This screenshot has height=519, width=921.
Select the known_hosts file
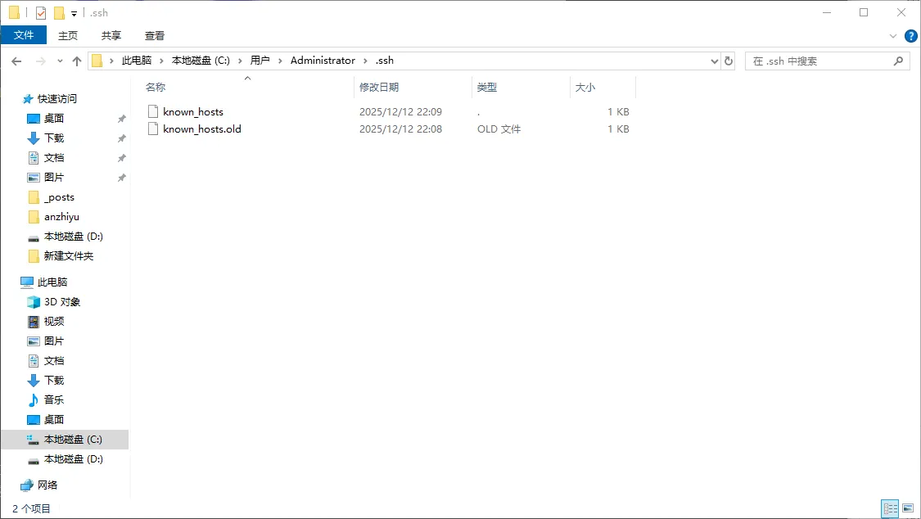192,111
